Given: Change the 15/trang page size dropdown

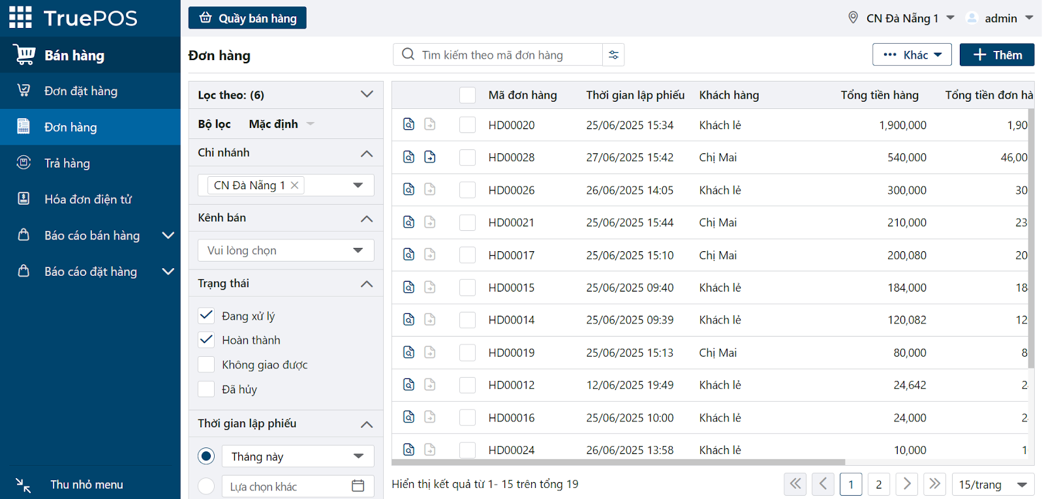Looking at the screenshot, I should click(992, 485).
